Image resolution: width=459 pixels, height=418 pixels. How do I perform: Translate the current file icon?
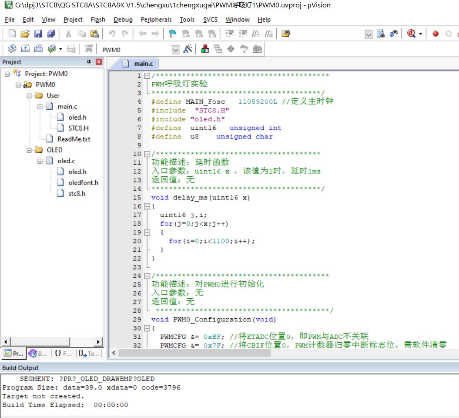(12, 49)
